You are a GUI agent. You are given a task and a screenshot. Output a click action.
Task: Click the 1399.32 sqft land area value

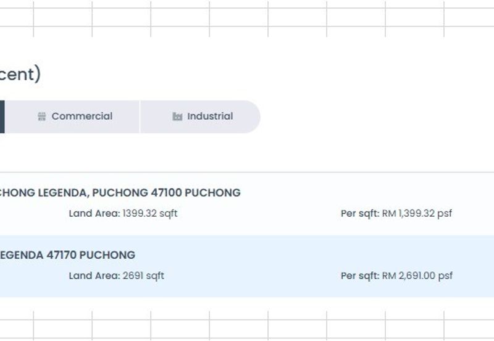tap(150, 214)
